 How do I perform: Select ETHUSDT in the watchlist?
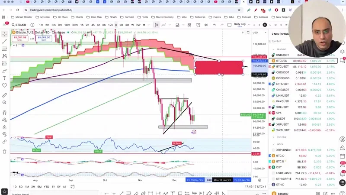click(x=282, y=84)
